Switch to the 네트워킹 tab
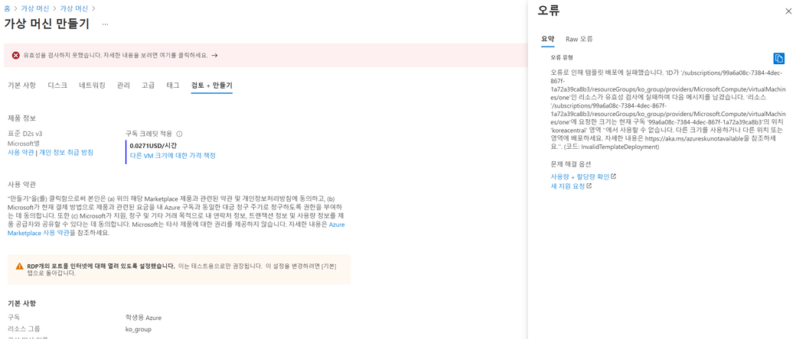Image resolution: width=796 pixels, height=339 pixels. click(x=92, y=86)
